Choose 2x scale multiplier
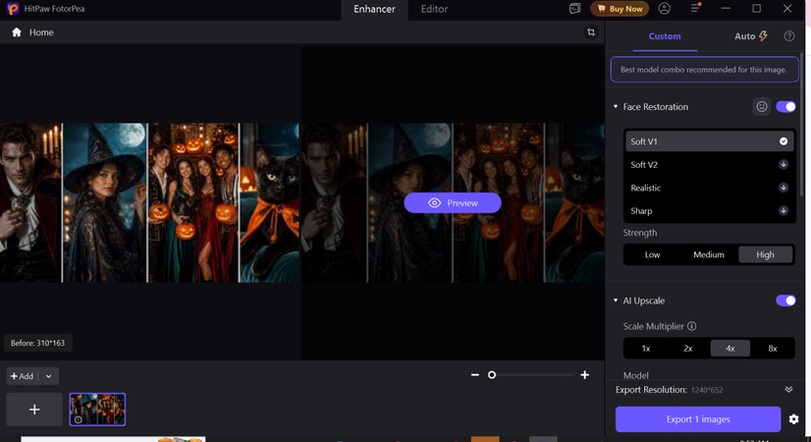Screen dimensions: 811x442 [x=688, y=349]
